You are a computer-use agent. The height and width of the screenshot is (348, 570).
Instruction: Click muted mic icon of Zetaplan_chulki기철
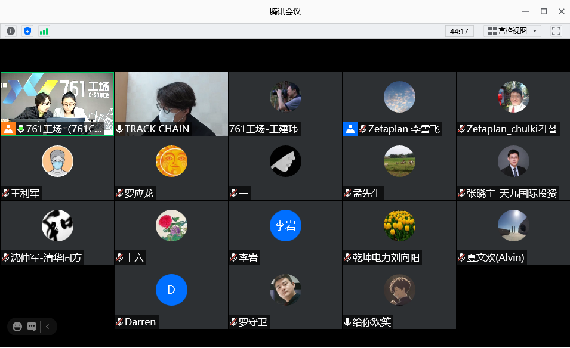461,129
